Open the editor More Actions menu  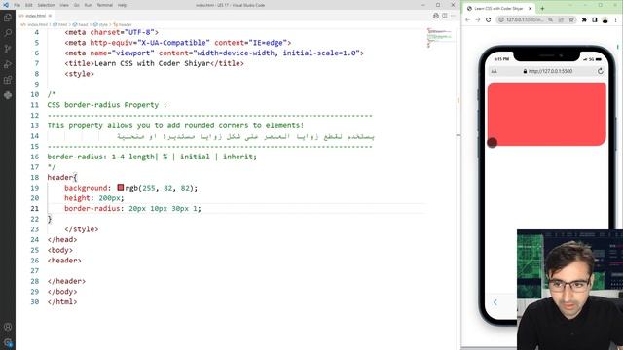coord(453,16)
